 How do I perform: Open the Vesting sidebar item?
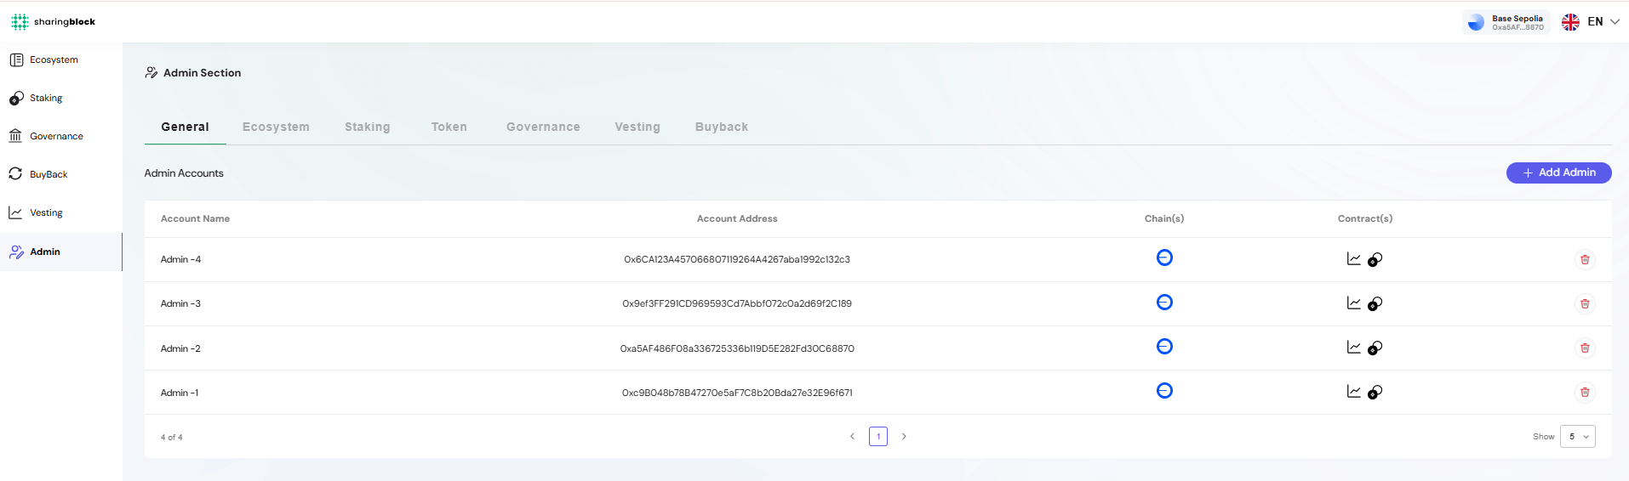pos(61,212)
